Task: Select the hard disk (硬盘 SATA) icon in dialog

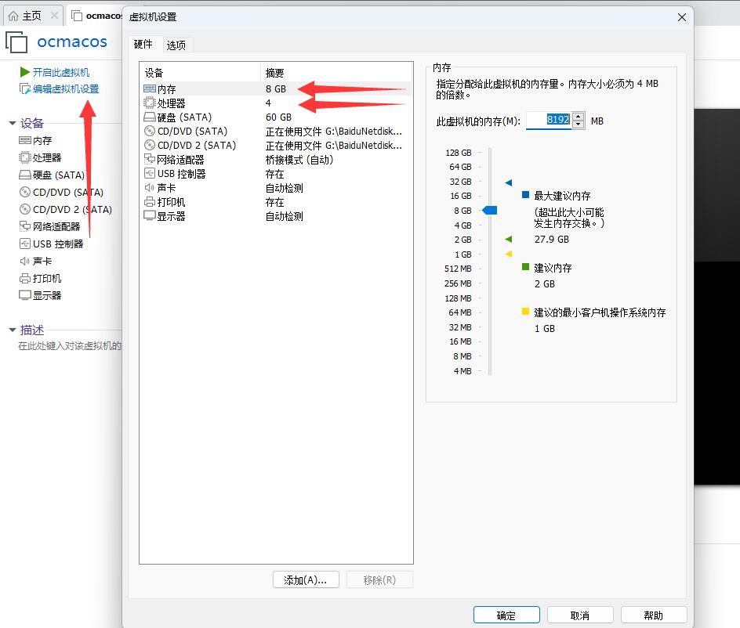Action: coord(150,117)
